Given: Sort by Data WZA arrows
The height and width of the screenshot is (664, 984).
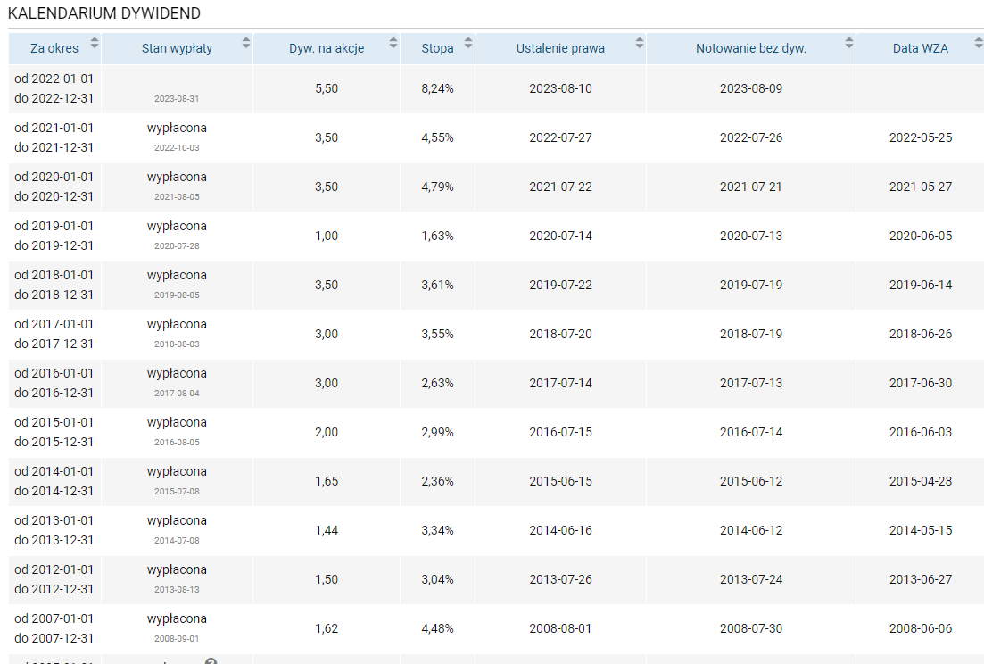Looking at the screenshot, I should coord(979,43).
